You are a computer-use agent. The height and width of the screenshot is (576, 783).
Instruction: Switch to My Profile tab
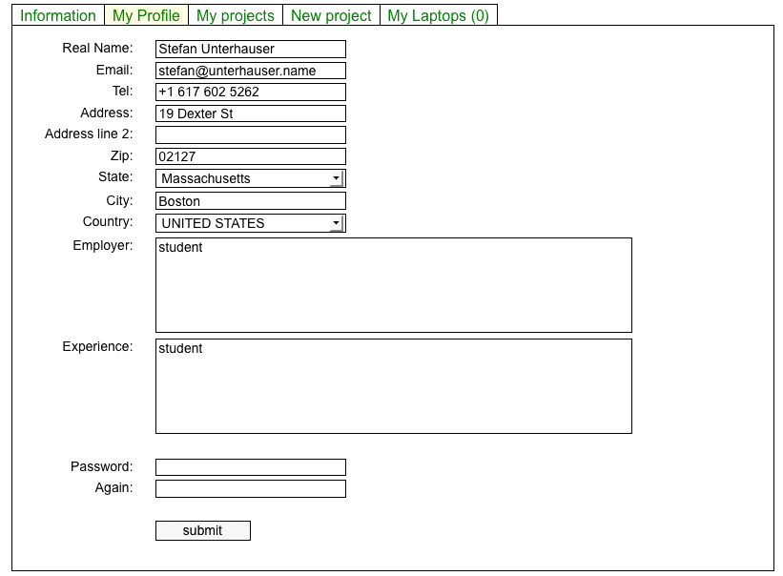click(x=146, y=15)
